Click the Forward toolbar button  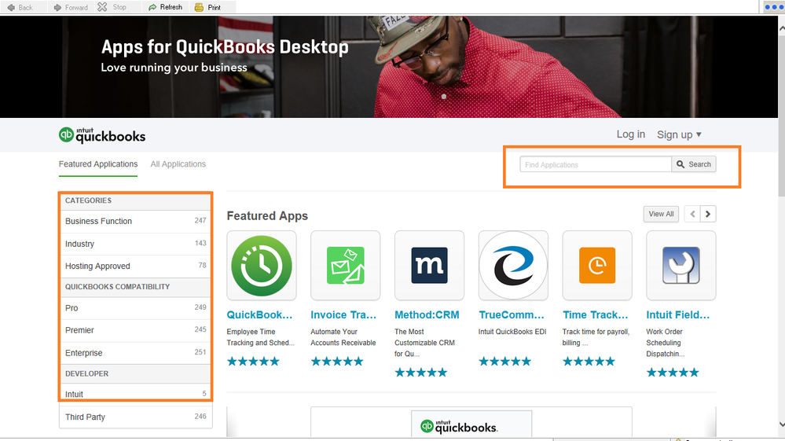coord(71,7)
